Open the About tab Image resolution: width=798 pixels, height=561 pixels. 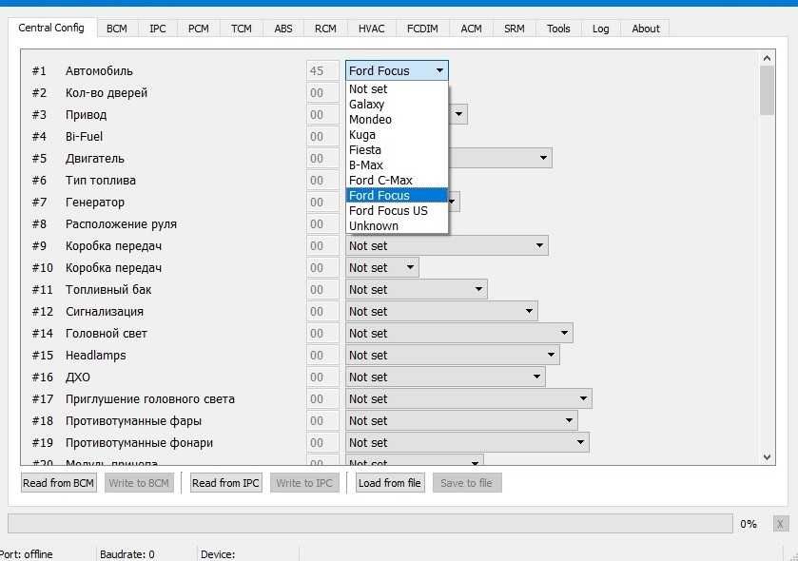coord(645,29)
